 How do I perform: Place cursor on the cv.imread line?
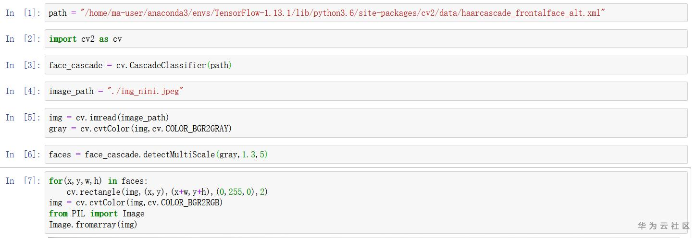[109, 118]
